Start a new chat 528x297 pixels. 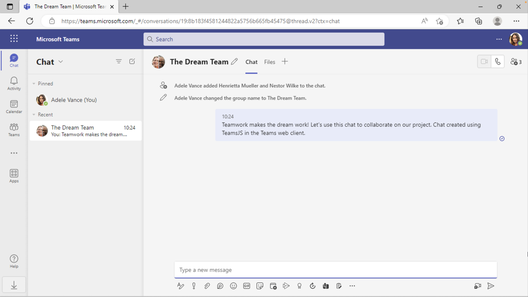[x=132, y=61]
